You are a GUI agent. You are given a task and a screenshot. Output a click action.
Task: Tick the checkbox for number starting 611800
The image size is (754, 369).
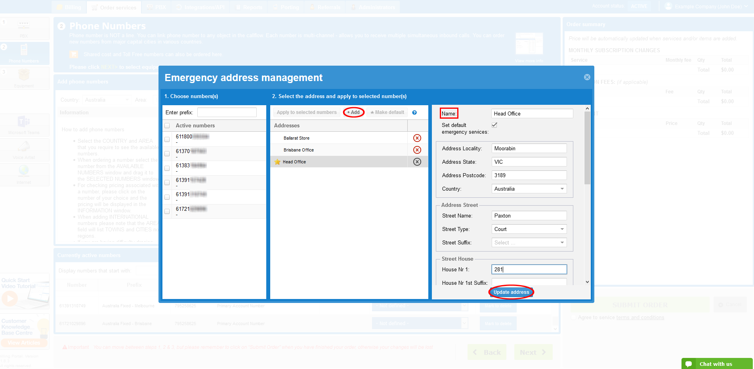click(167, 139)
